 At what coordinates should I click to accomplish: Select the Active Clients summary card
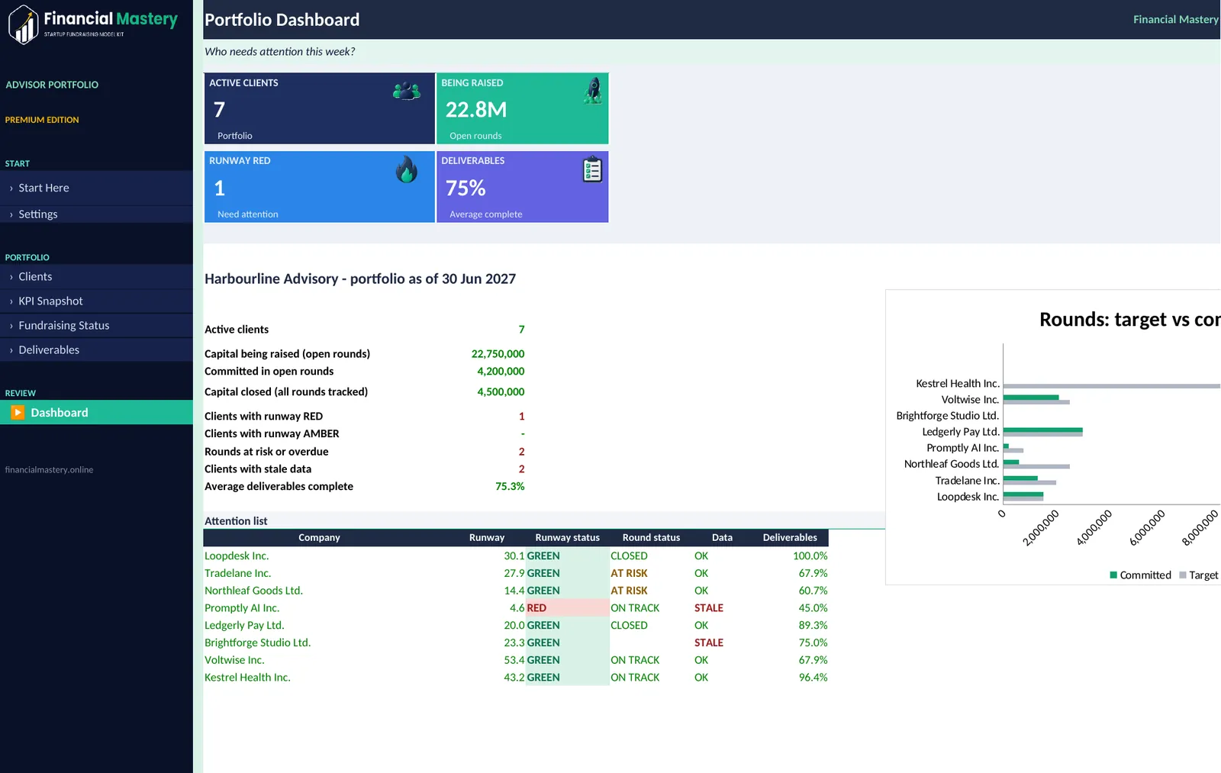tap(319, 108)
